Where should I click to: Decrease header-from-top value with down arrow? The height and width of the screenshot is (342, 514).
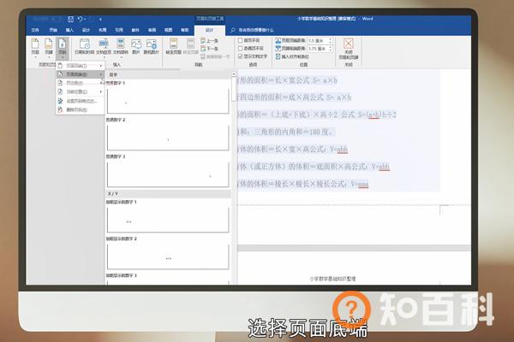click(x=330, y=42)
